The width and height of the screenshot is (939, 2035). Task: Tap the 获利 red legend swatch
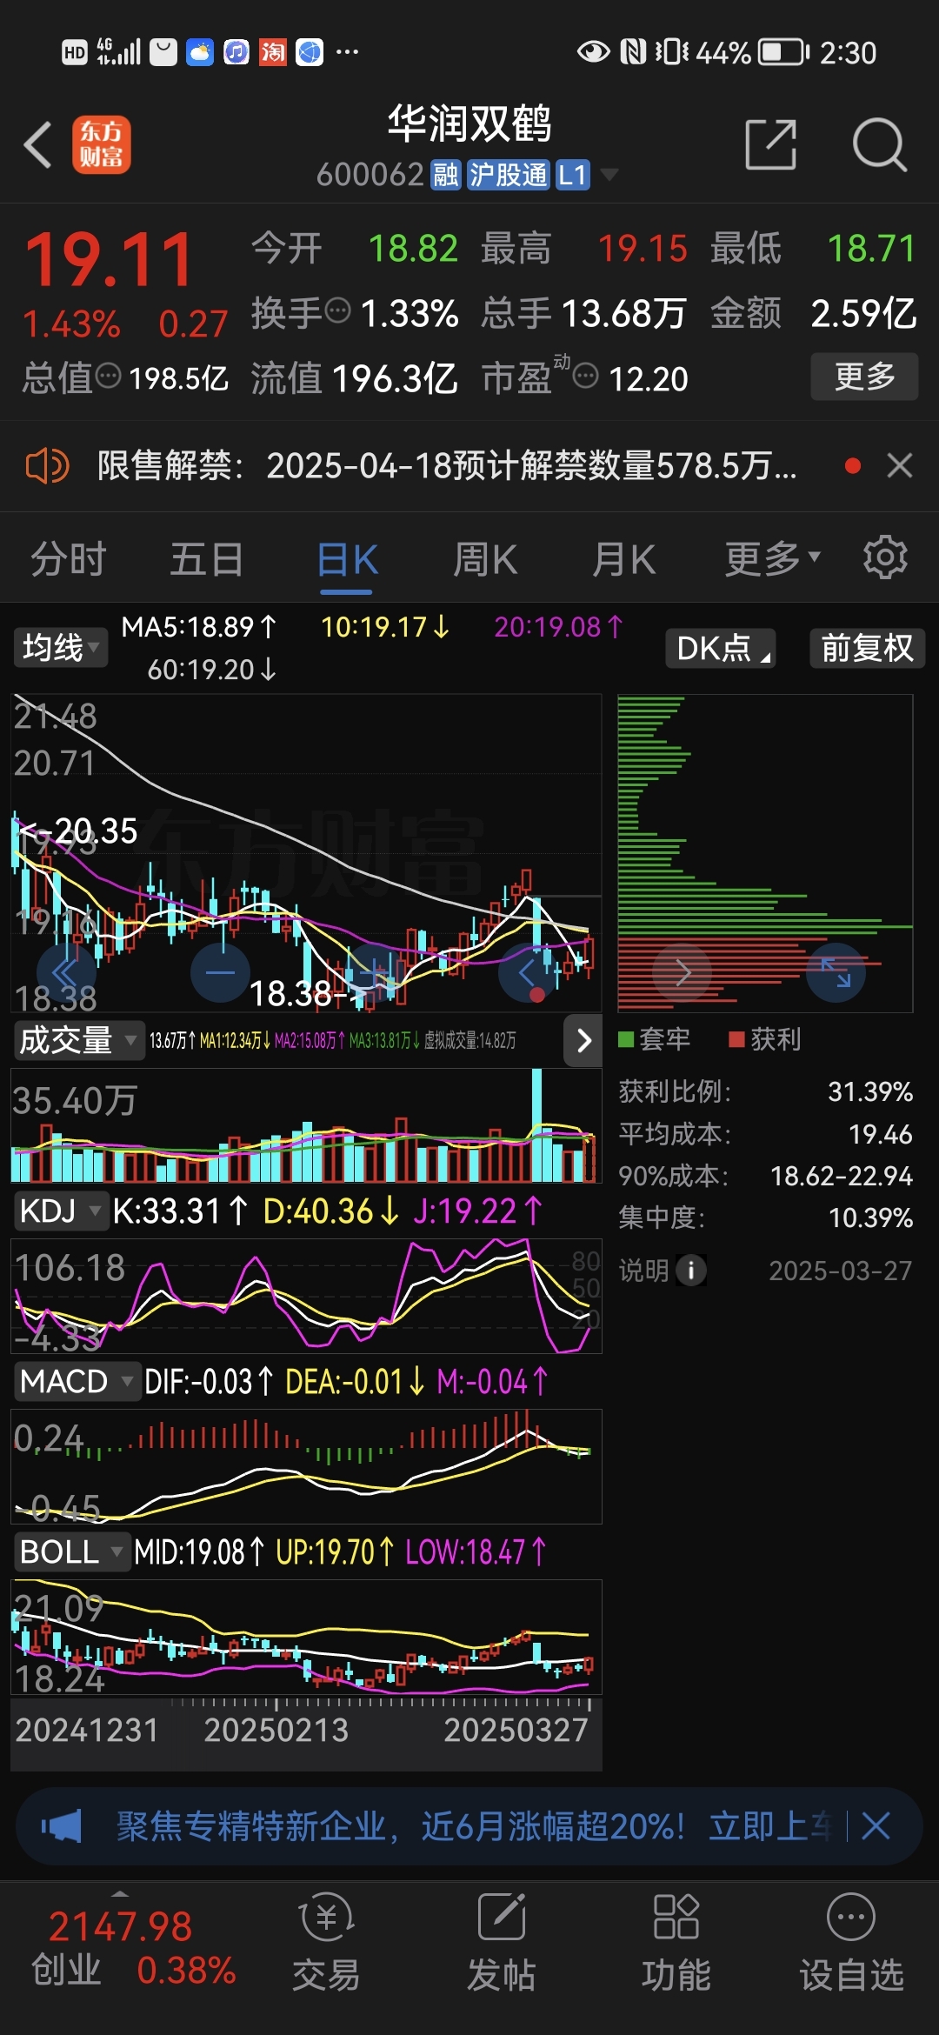[736, 1039]
